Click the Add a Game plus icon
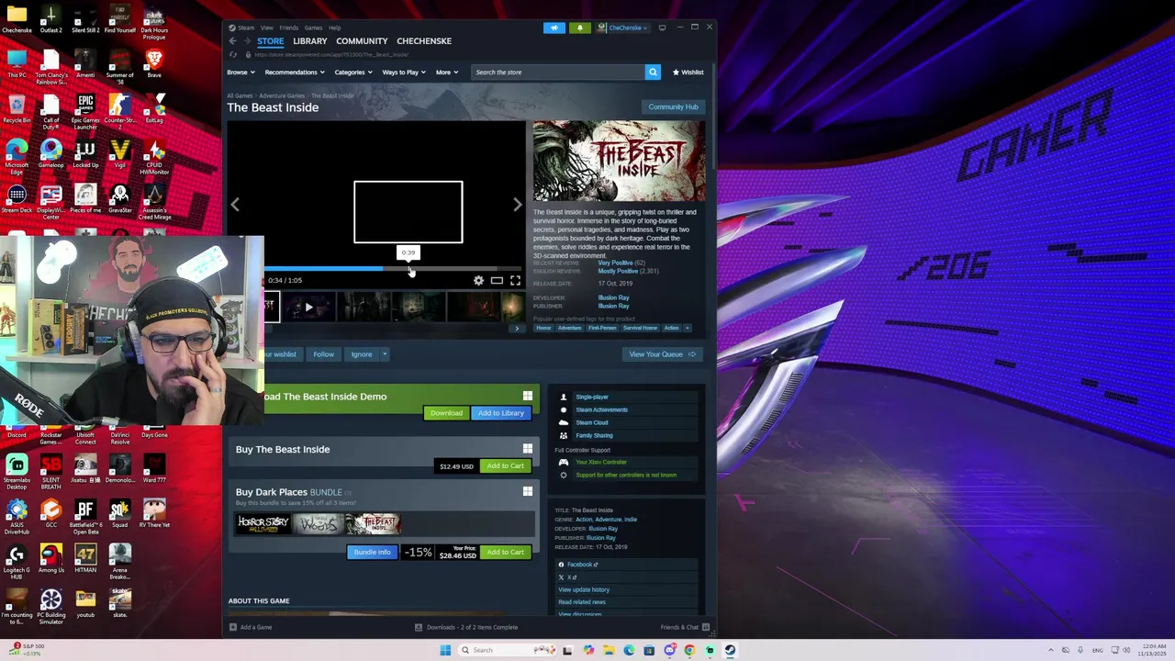 tap(233, 627)
